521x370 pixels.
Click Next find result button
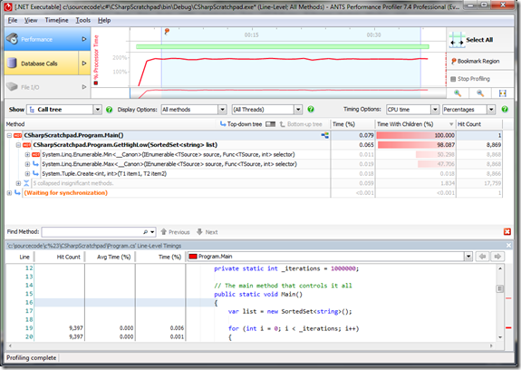pyautogui.click(x=207, y=232)
